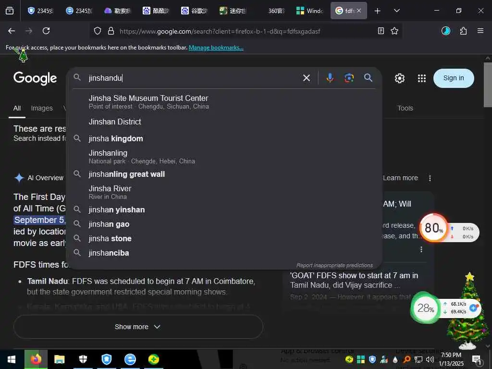
Task: Open the extensions puzzle icon
Action: 463,31
